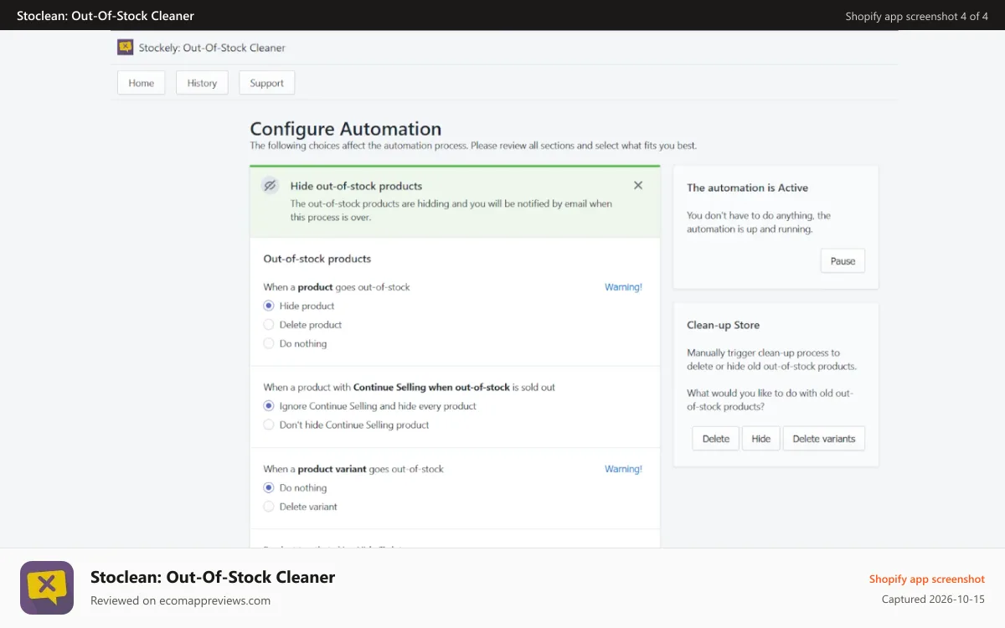The image size is (1005, 628).
Task: Click the Clean-up Store heading
Action: (x=724, y=325)
